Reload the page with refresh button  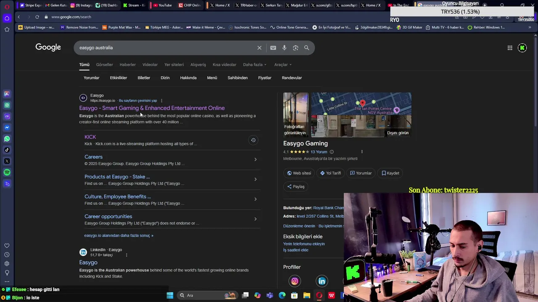pyautogui.click(x=37, y=17)
